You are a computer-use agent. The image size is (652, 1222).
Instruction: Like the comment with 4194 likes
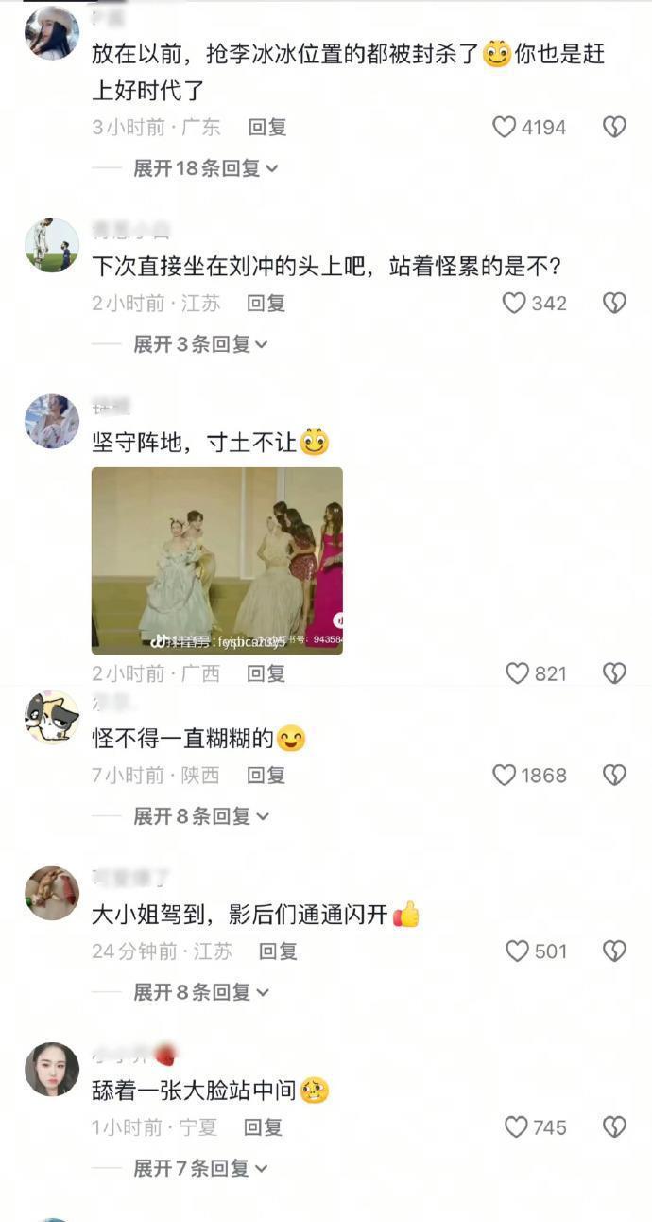[505, 127]
